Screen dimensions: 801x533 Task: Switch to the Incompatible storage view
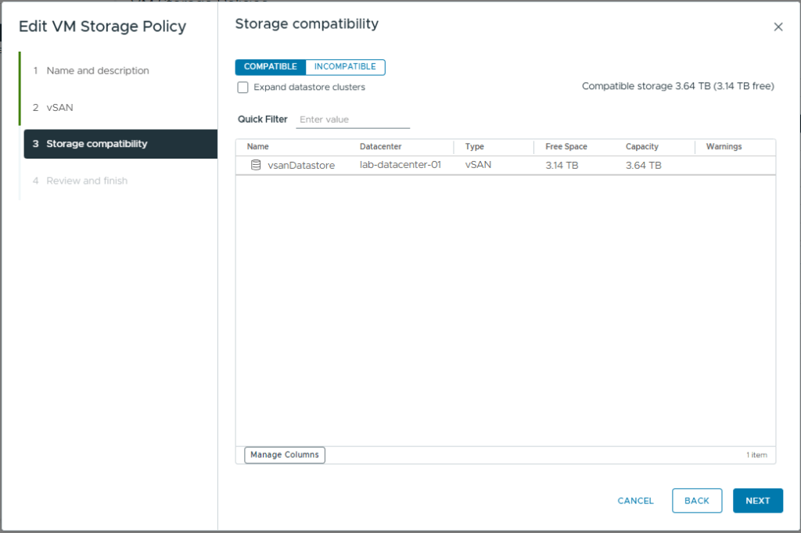(x=345, y=67)
